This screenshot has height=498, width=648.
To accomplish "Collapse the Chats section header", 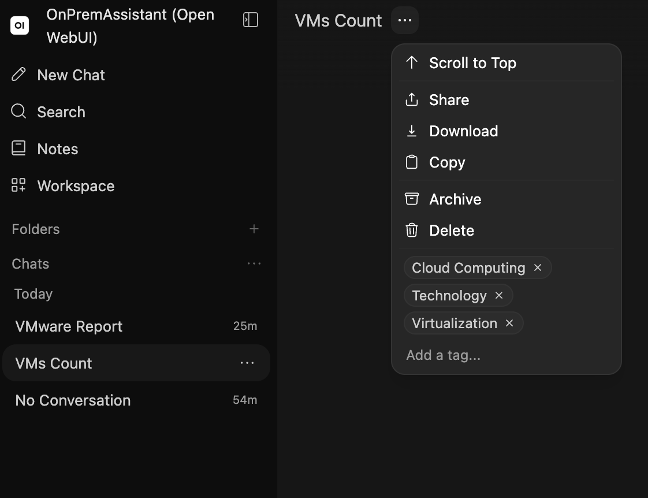I will (x=30, y=263).
